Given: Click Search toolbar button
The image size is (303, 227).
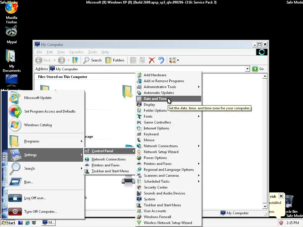Looking at the screenshot, I should 92,60.
